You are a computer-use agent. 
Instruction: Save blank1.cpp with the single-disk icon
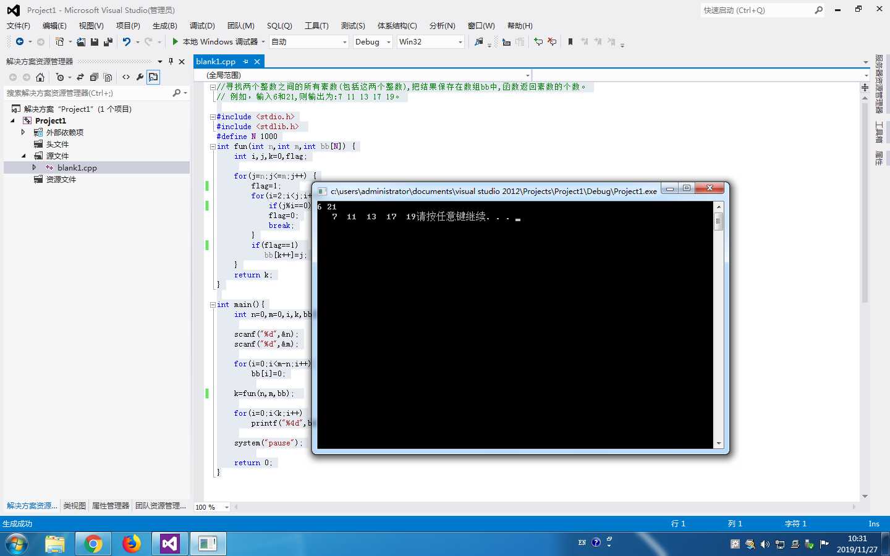95,41
